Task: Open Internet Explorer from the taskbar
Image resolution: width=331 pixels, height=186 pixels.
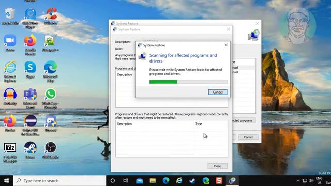Action: 179,181
